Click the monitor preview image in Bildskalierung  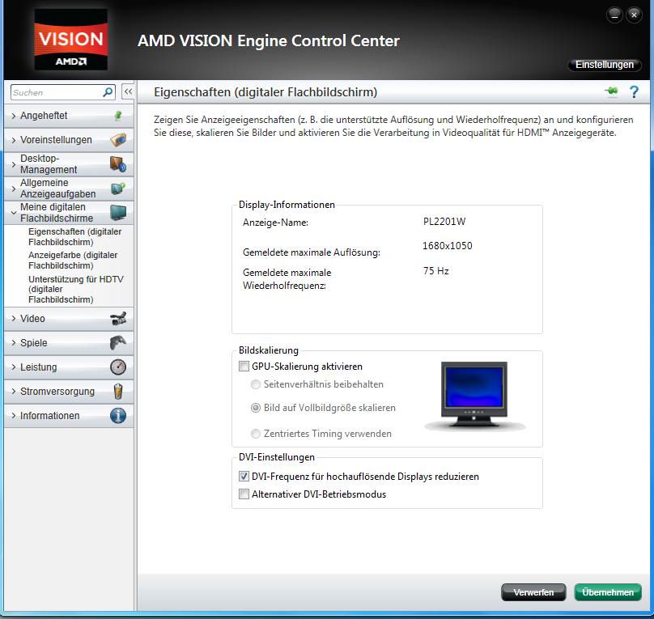point(474,396)
